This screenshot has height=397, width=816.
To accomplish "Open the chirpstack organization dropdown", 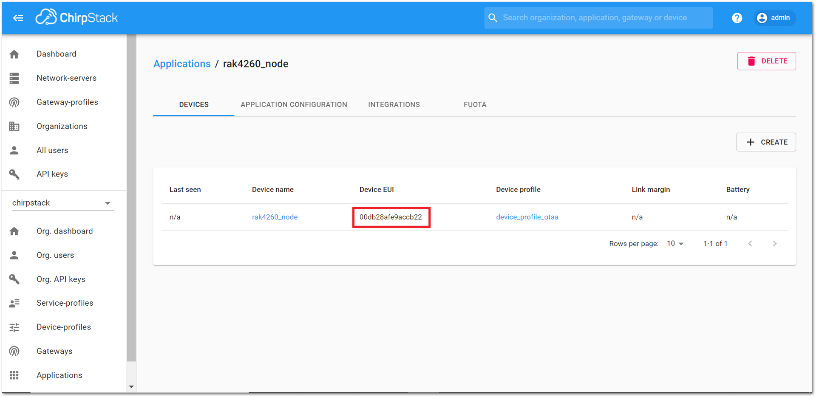I will (62, 203).
